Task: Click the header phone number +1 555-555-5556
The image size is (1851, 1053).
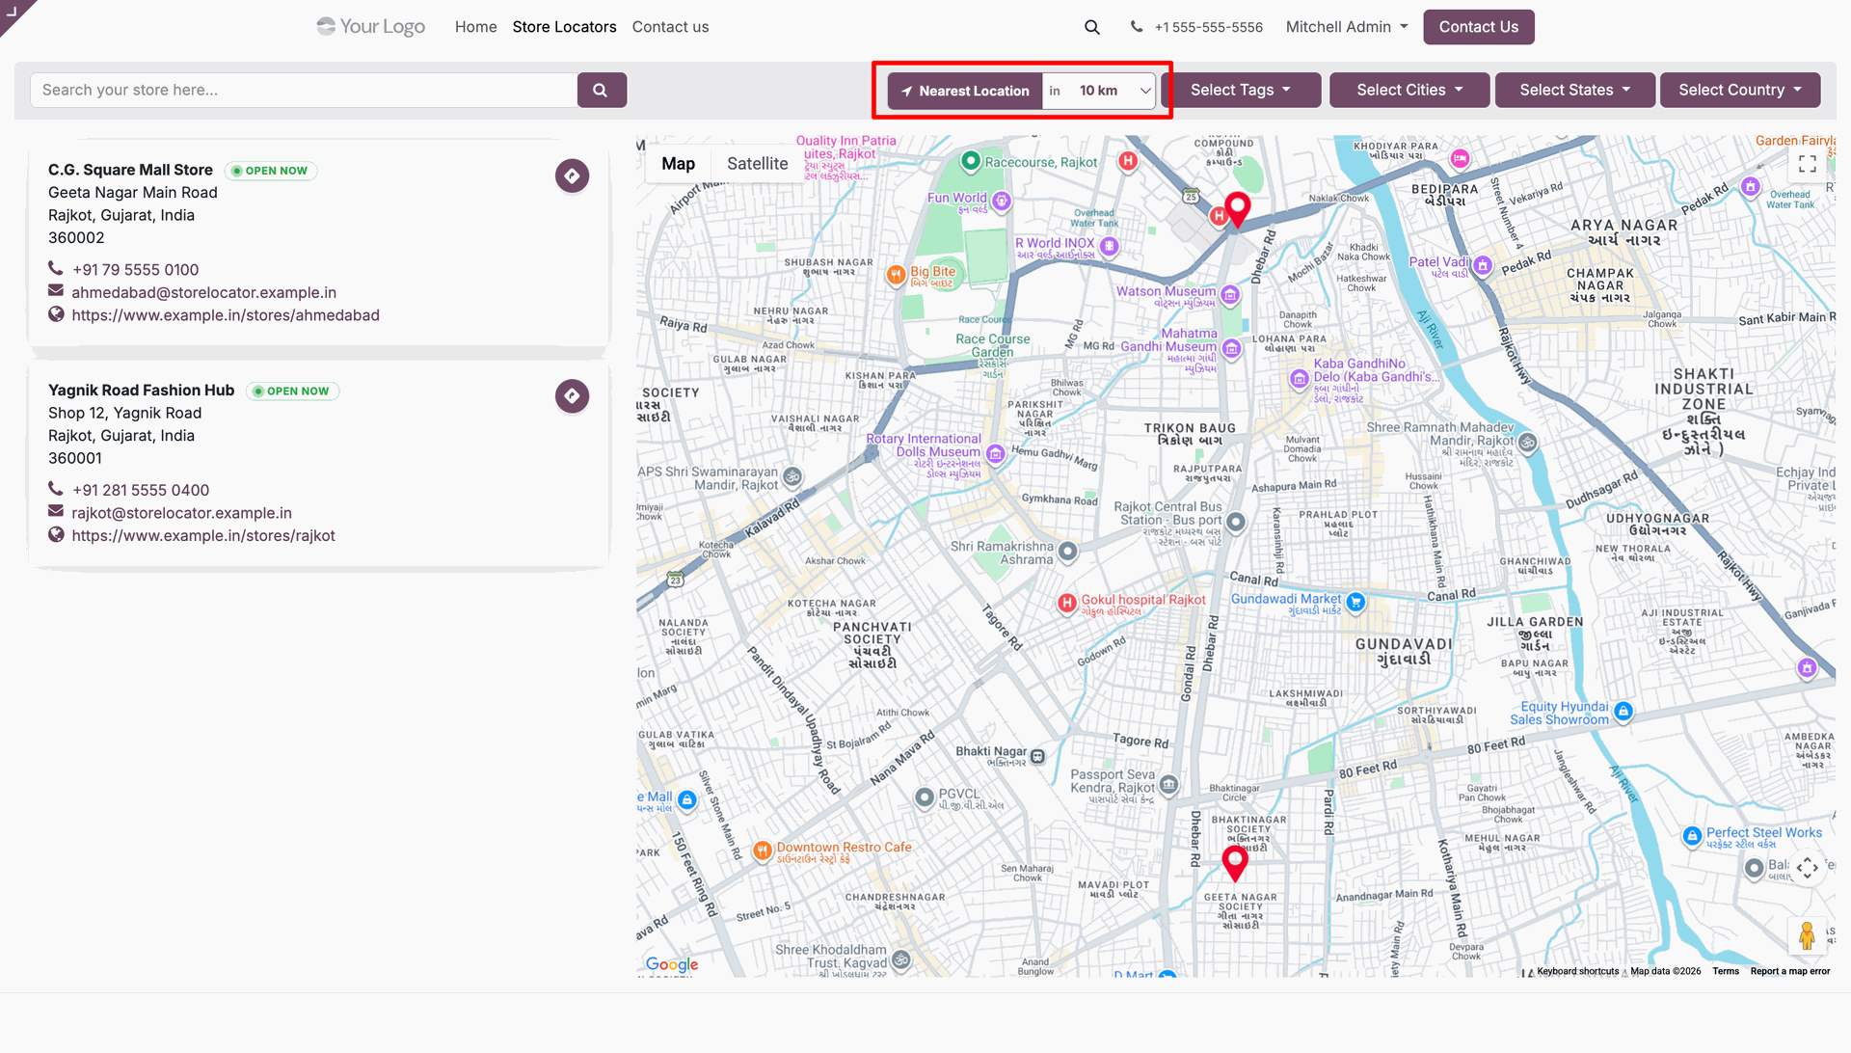Action: click(x=1208, y=27)
